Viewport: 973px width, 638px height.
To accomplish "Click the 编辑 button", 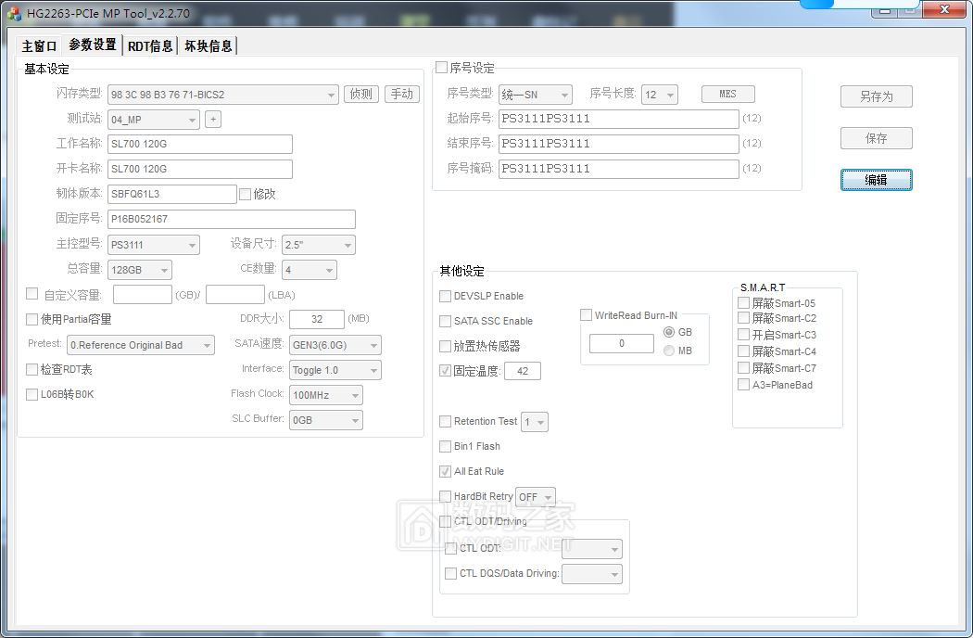I will (877, 180).
